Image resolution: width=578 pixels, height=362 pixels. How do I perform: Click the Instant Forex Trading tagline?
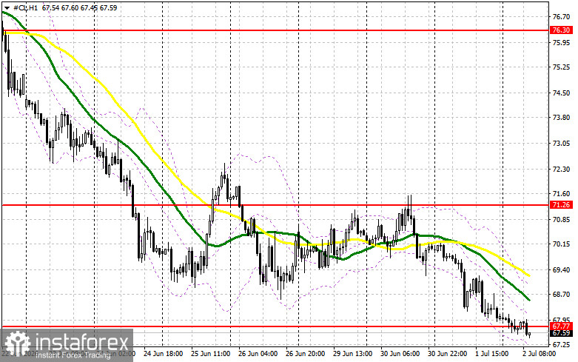point(73,355)
